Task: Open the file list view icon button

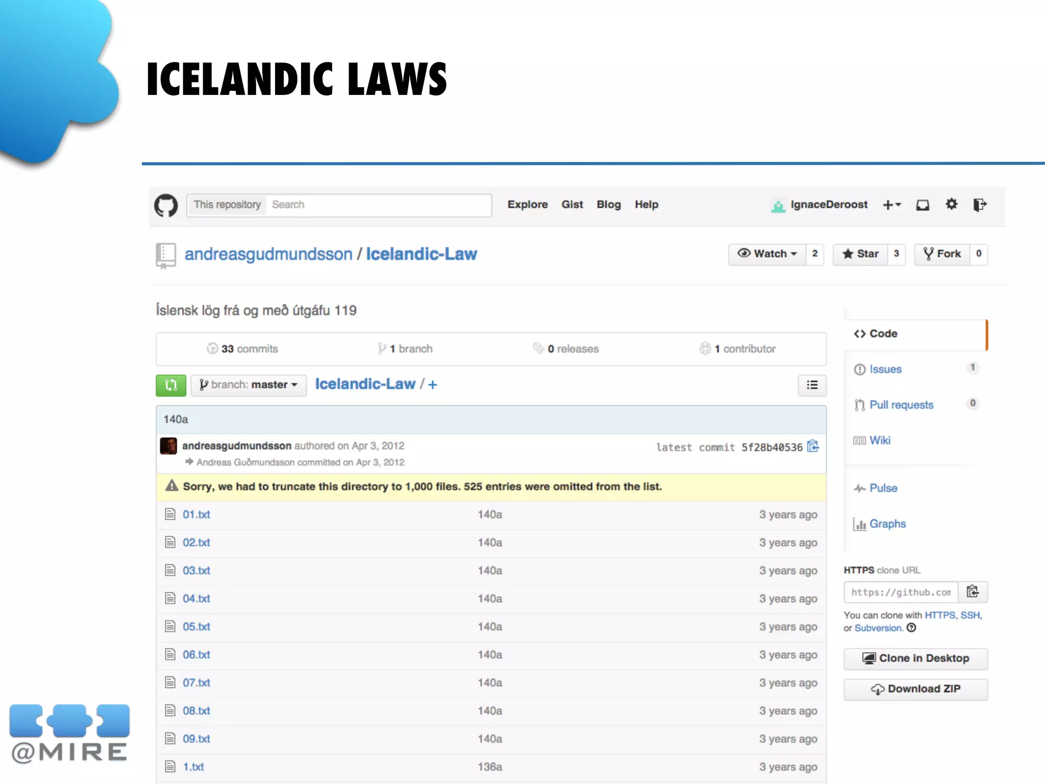Action: [x=812, y=385]
